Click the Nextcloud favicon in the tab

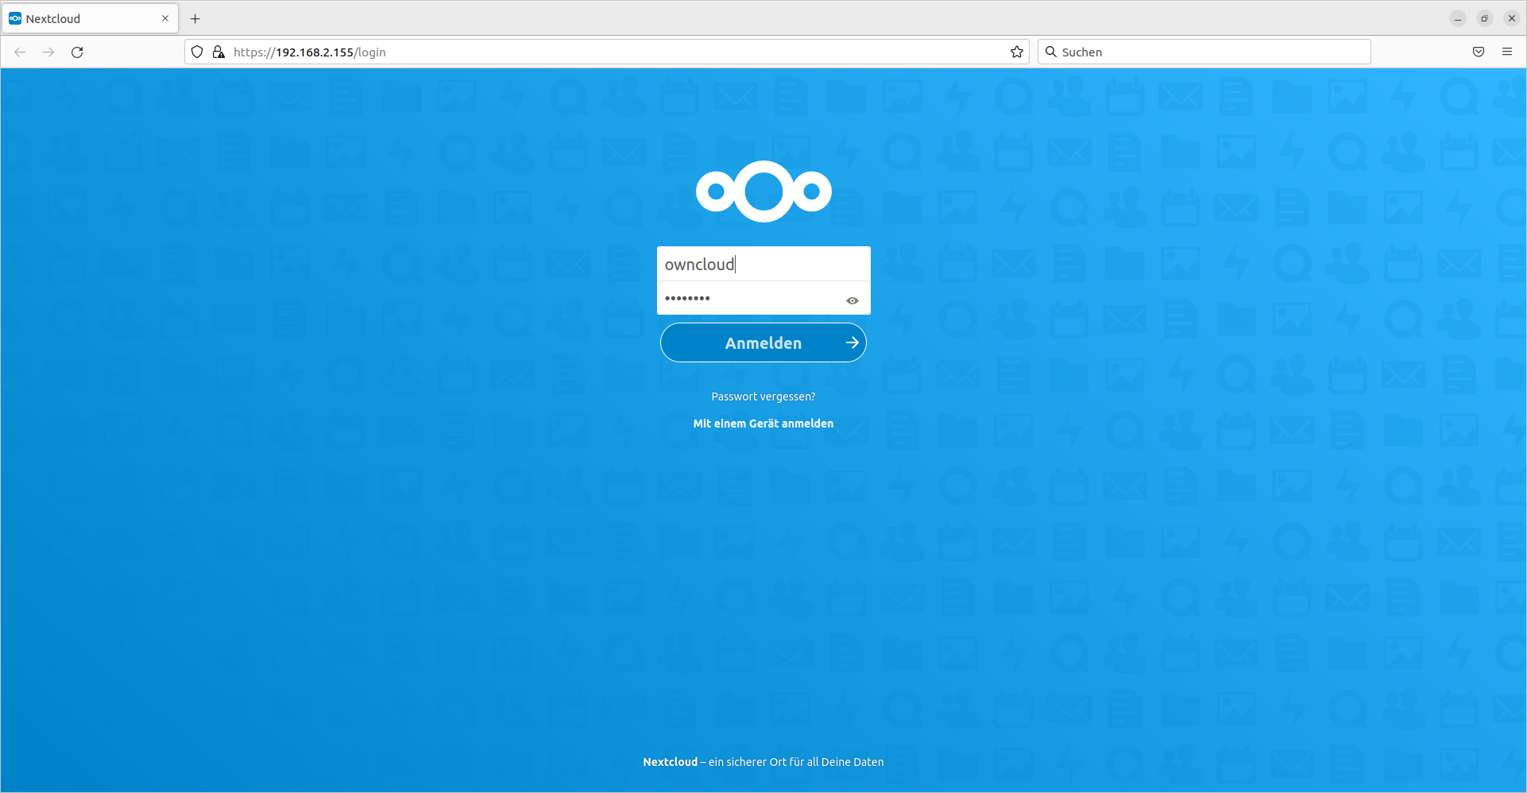point(15,18)
